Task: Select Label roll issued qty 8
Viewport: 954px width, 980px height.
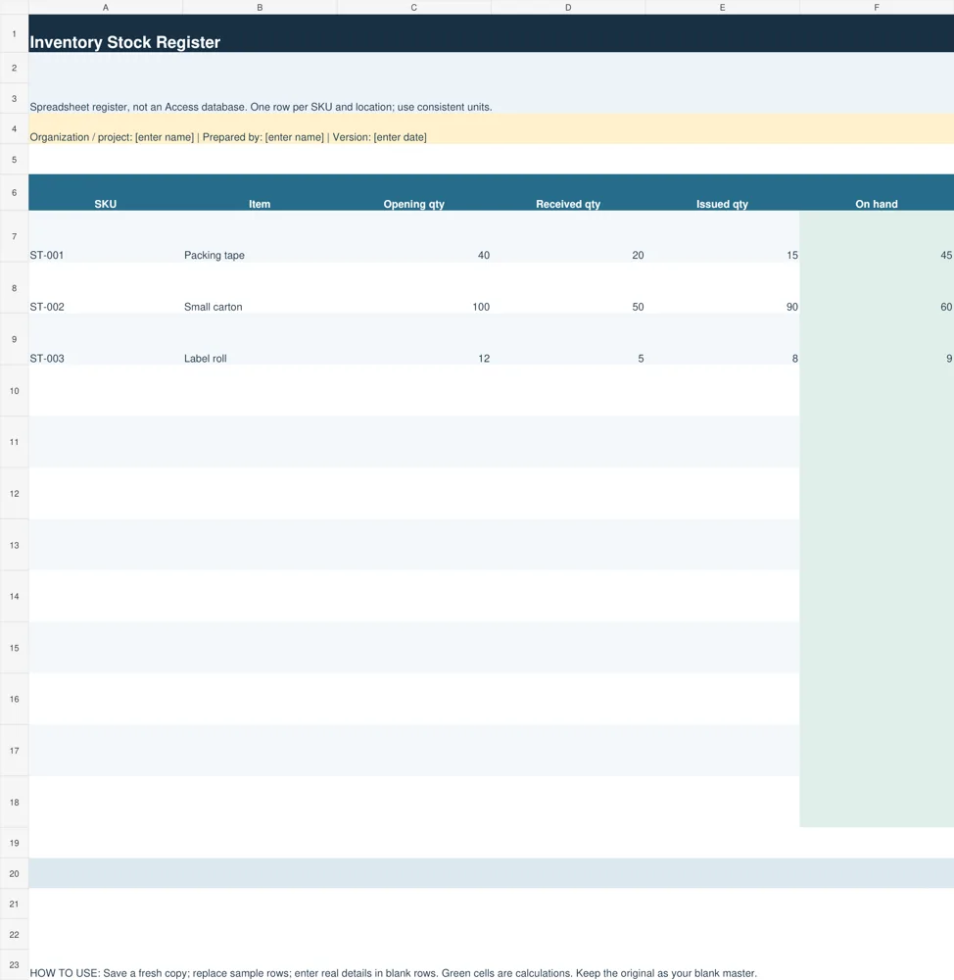Action: [x=722, y=339]
